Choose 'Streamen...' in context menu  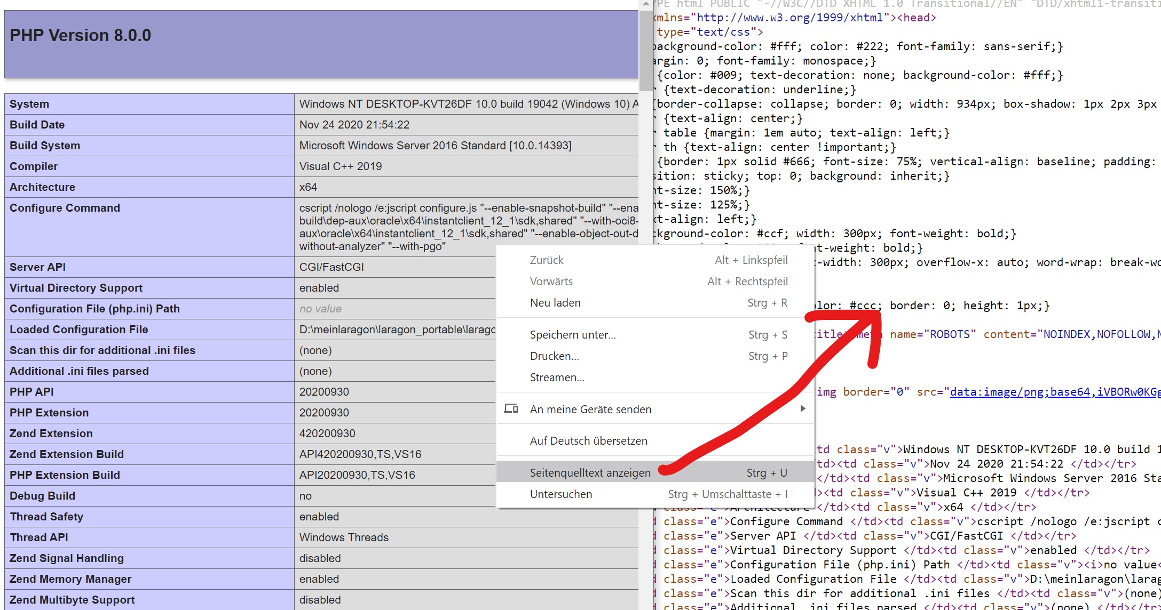[655, 378]
